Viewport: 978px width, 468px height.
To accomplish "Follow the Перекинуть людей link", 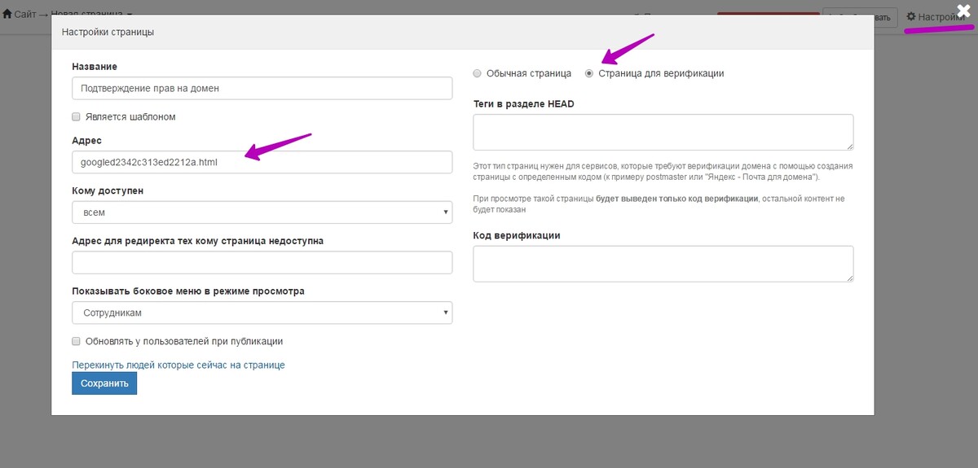I will 178,365.
